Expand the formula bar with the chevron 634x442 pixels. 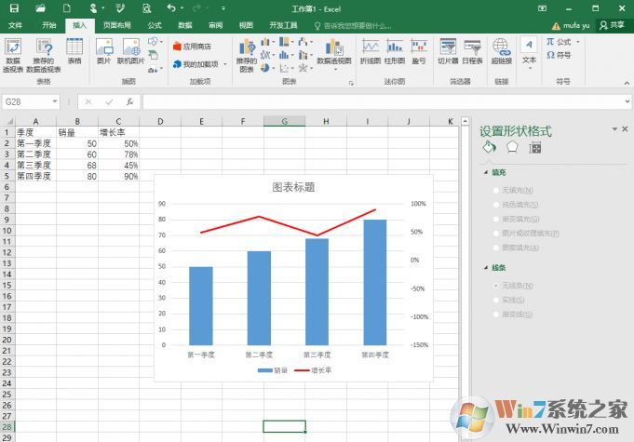coord(627,101)
